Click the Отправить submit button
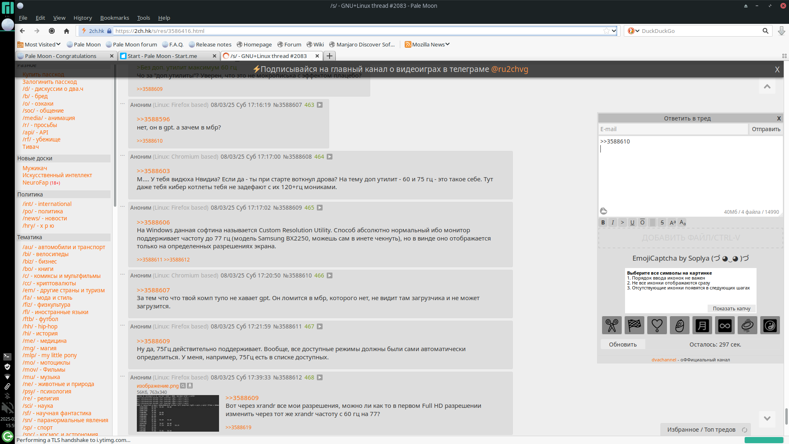The height and width of the screenshot is (444, 789). pos(766,129)
